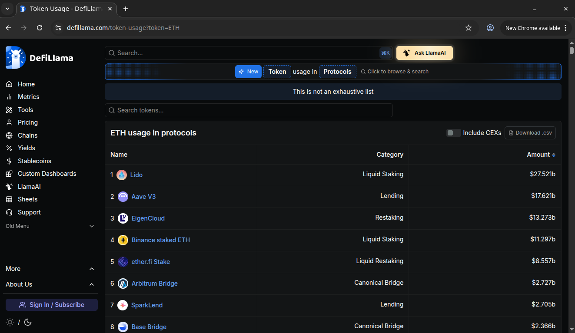The image size is (575, 333).
Task: Open the Protocols selector dropdown
Action: tap(338, 72)
